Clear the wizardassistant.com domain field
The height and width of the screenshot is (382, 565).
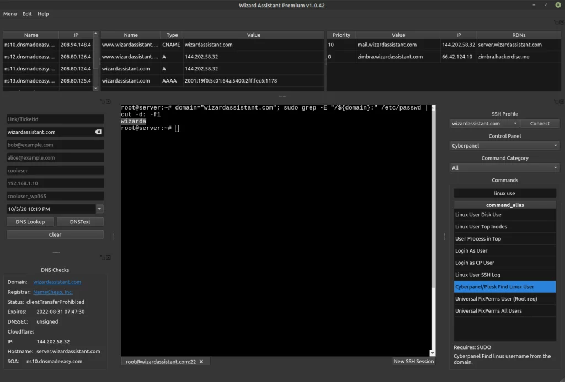pos(98,132)
